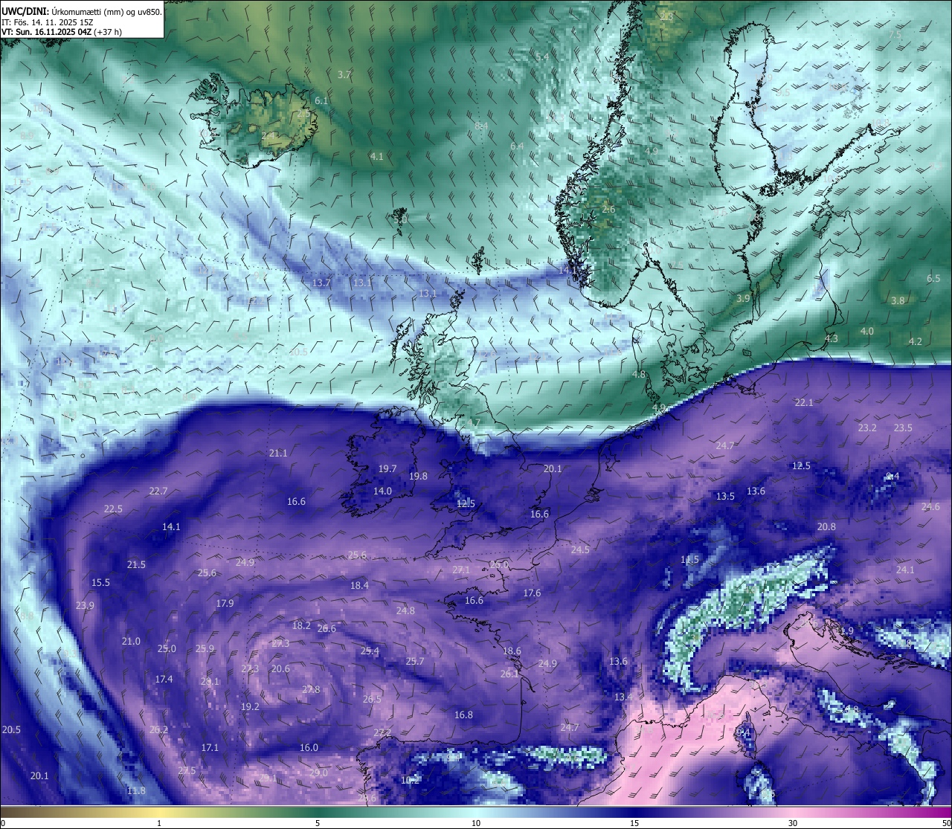
Task: Click the 22.5 value in the Atlantic
Action: (113, 509)
